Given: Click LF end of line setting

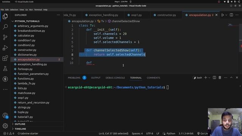Looking at the screenshot, I should coord(158,133).
